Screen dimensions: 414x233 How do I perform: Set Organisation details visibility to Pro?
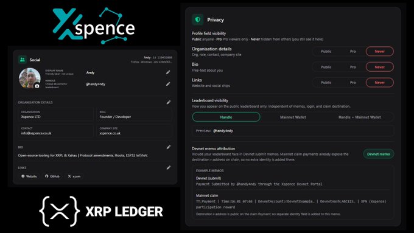tap(353, 52)
